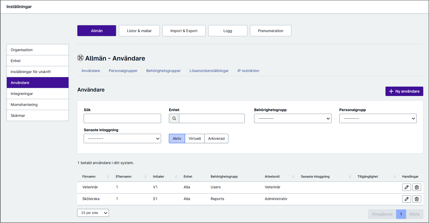The image size is (429, 223).
Task: Edit the Veterinär user row
Action: (x=406, y=187)
